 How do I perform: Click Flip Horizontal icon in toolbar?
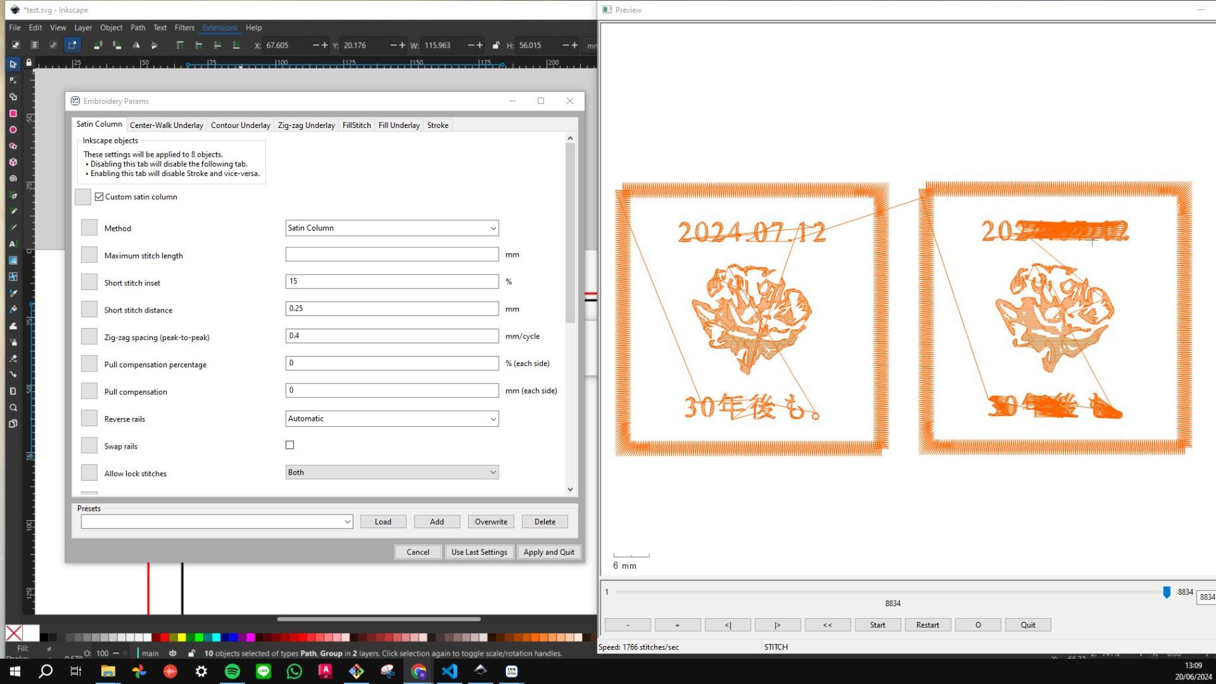pyautogui.click(x=136, y=45)
